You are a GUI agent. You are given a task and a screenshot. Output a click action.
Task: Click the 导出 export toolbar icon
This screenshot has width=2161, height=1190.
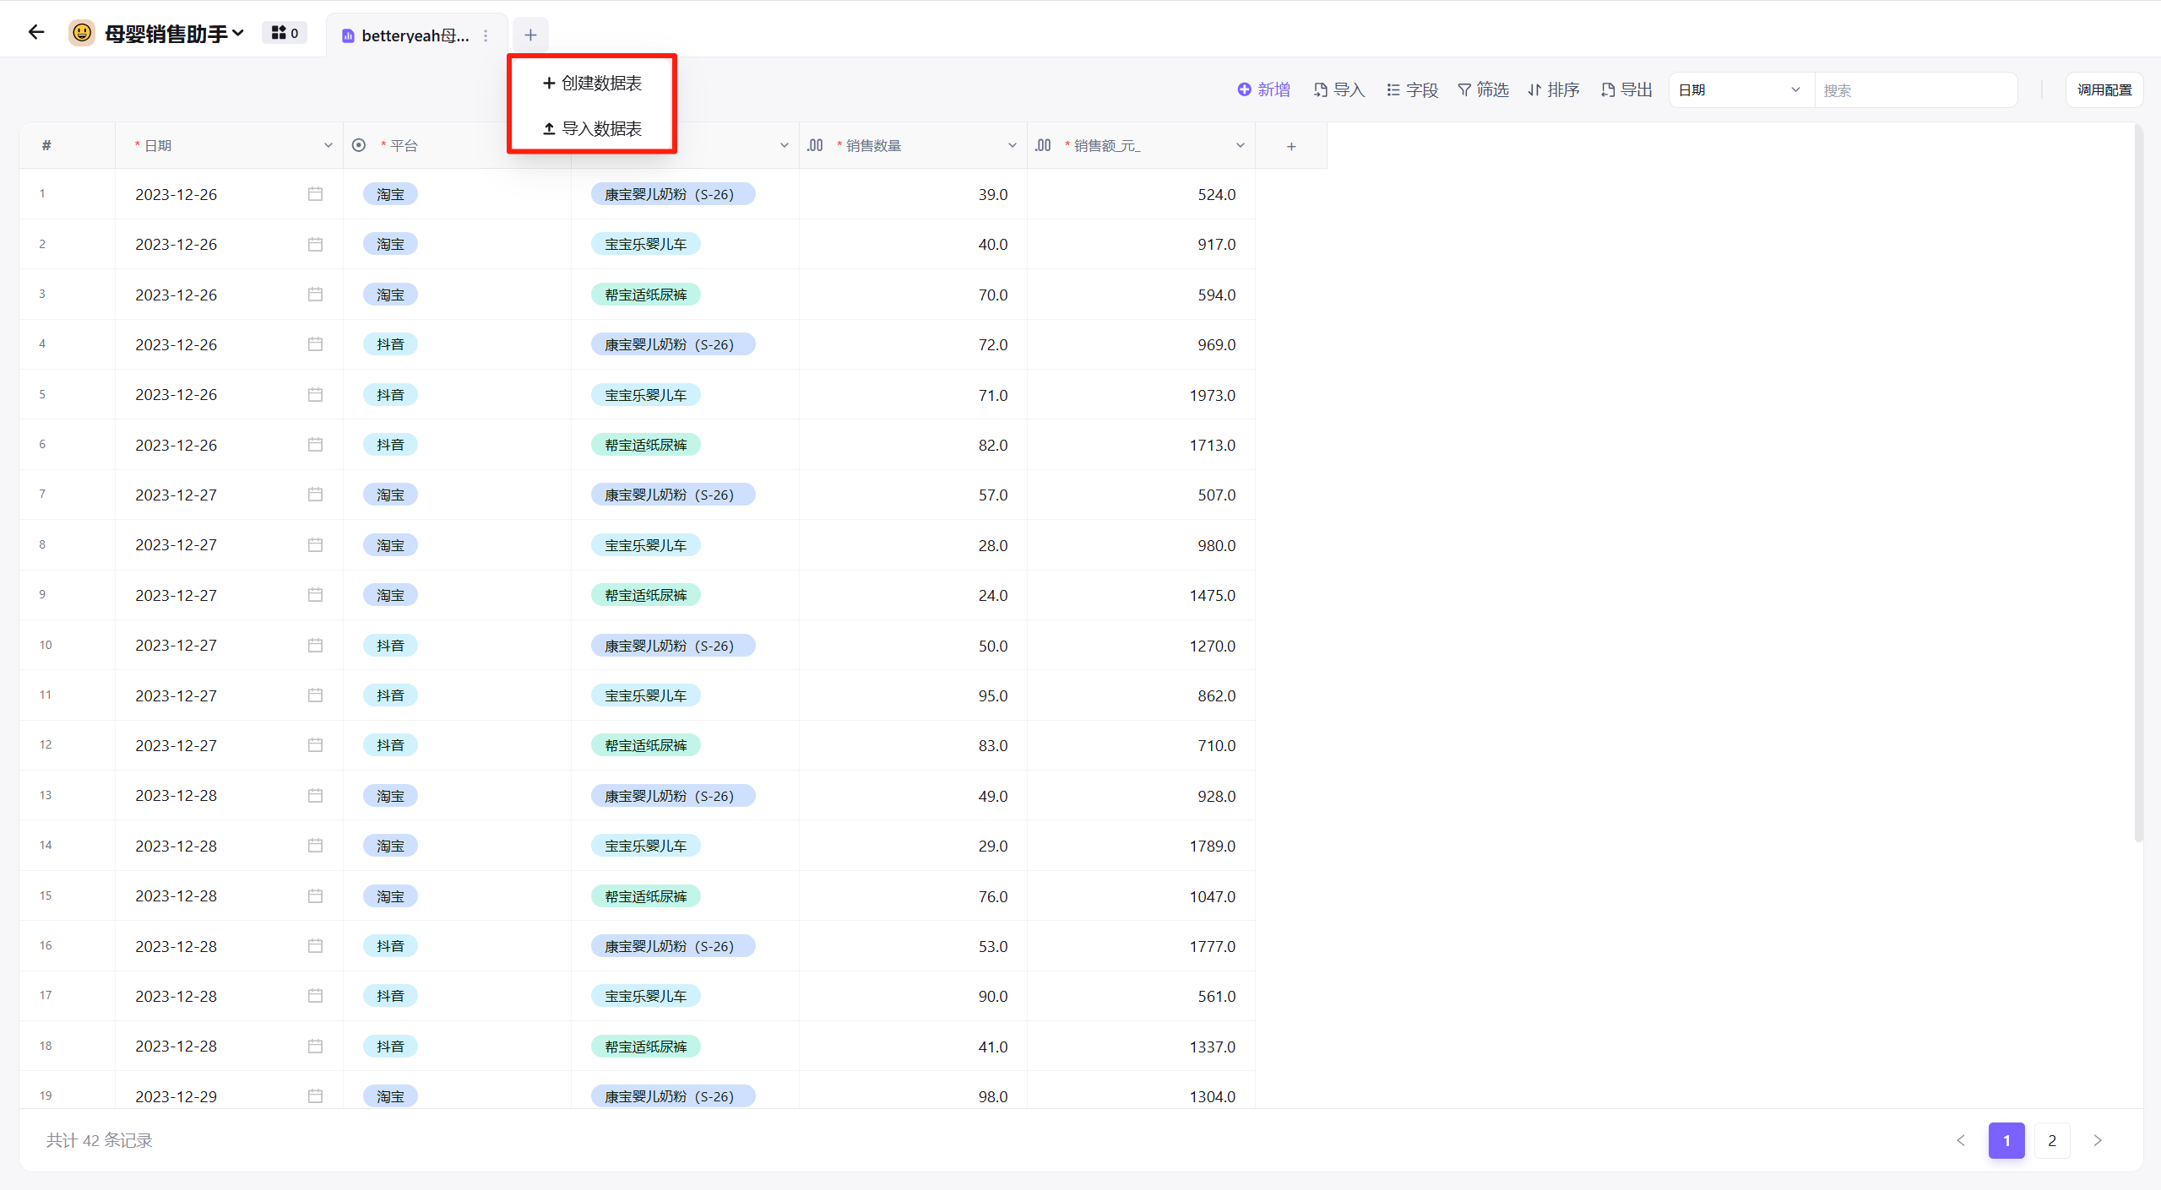click(1626, 89)
